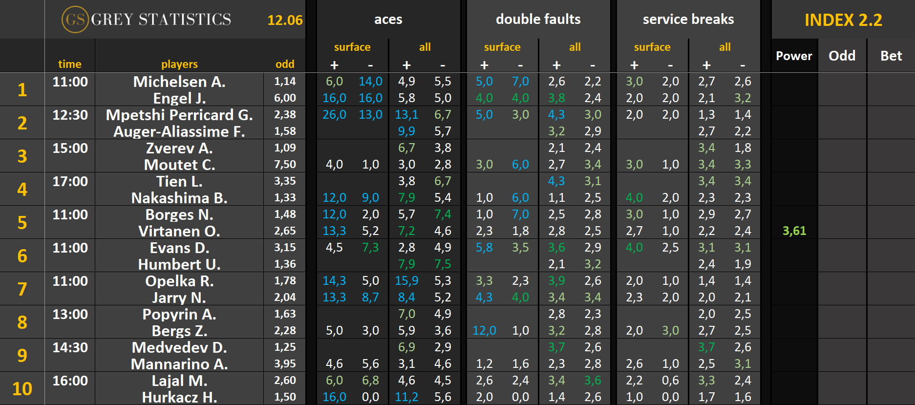
Task: Click player name Lajal M.
Action: point(179,381)
